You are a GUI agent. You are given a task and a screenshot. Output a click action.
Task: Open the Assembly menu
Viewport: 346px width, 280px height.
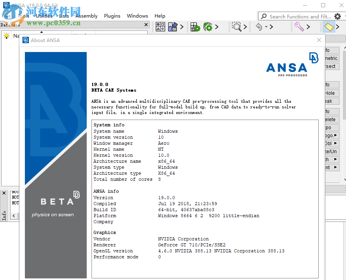click(x=86, y=16)
